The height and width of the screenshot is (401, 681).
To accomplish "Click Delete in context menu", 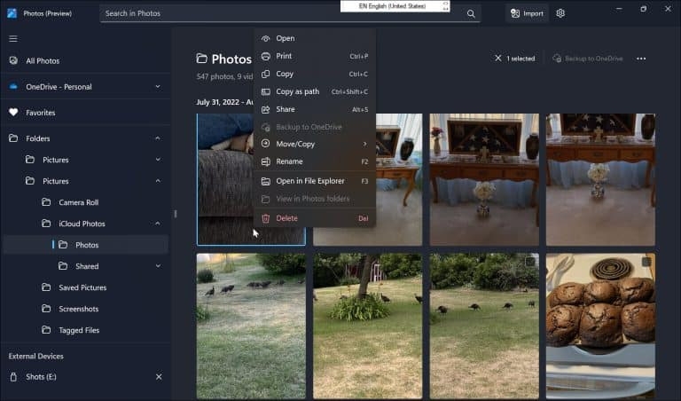I will click(315, 218).
